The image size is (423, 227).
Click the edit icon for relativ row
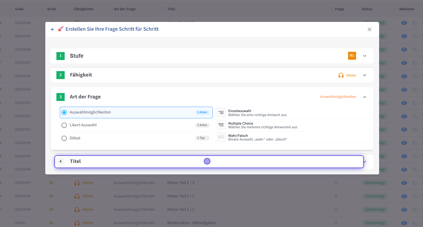coord(415,223)
